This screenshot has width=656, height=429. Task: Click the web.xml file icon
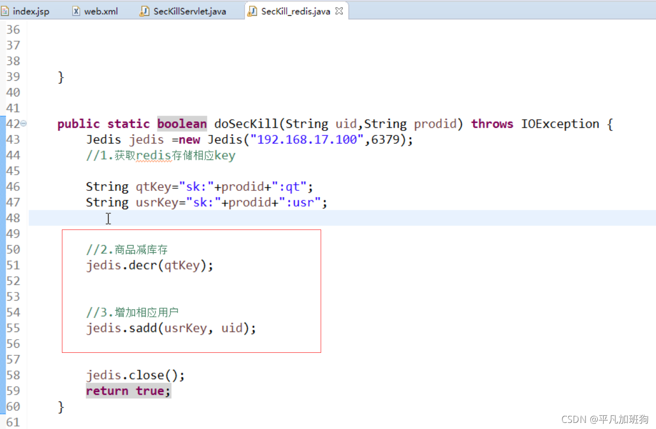coord(76,11)
